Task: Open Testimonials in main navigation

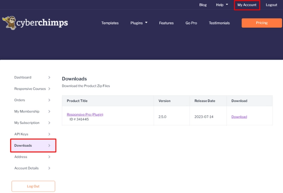Action: (219, 23)
